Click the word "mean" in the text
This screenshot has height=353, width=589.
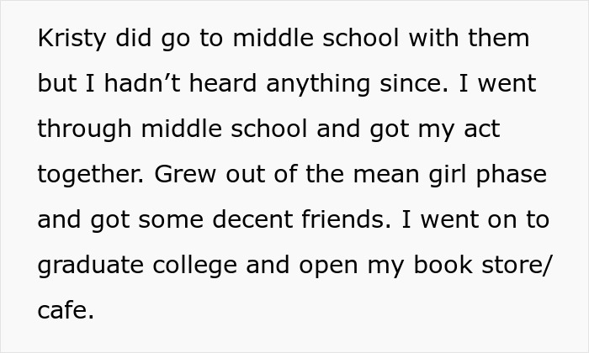point(390,176)
